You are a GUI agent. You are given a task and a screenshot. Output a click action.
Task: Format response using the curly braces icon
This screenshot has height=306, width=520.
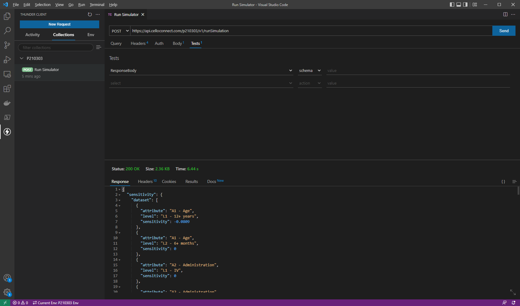pos(503,181)
